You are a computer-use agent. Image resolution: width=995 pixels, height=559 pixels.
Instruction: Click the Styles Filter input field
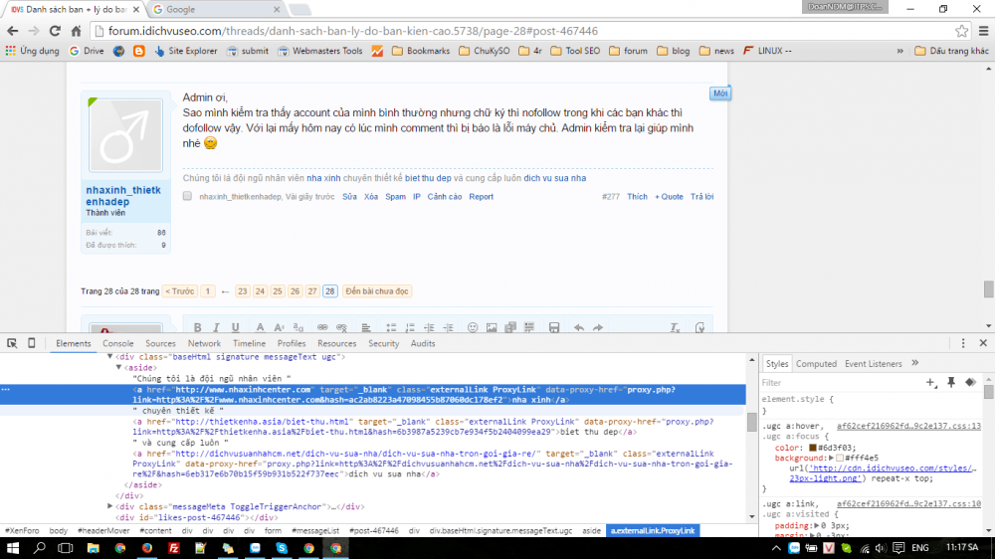point(841,383)
